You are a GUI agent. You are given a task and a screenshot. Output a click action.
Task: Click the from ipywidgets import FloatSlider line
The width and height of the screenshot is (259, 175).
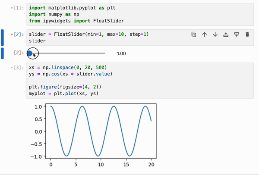point(76,21)
